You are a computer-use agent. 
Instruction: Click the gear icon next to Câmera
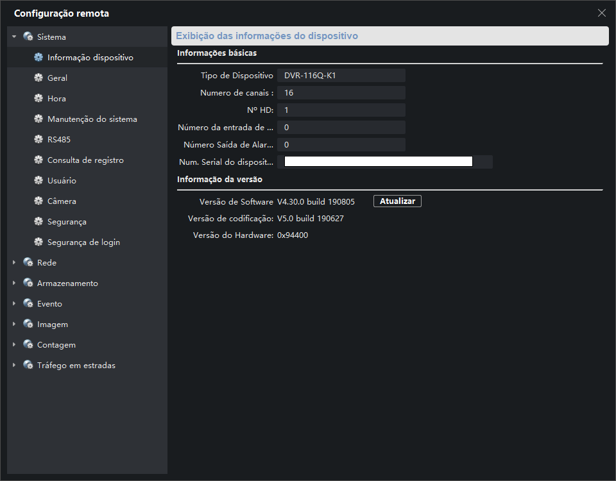[x=38, y=201]
